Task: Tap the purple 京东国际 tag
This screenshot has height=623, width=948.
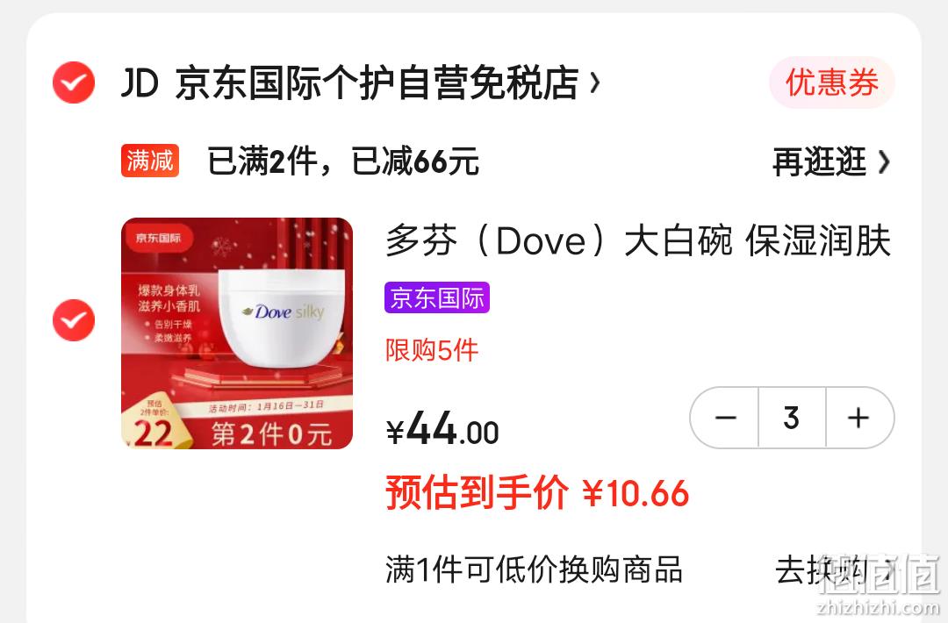Action: (x=436, y=297)
